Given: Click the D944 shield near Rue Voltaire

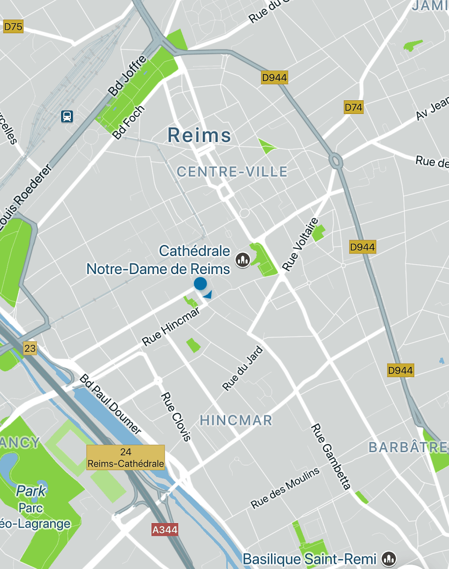Looking at the screenshot, I should pyautogui.click(x=363, y=247).
